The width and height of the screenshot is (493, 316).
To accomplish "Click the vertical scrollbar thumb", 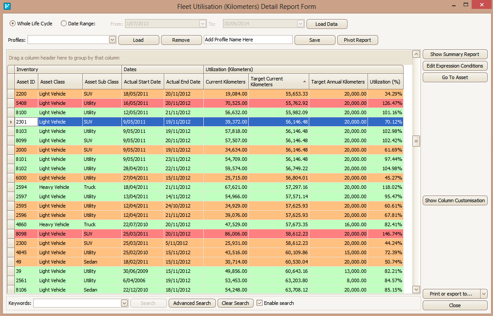I will tap(416, 141).
